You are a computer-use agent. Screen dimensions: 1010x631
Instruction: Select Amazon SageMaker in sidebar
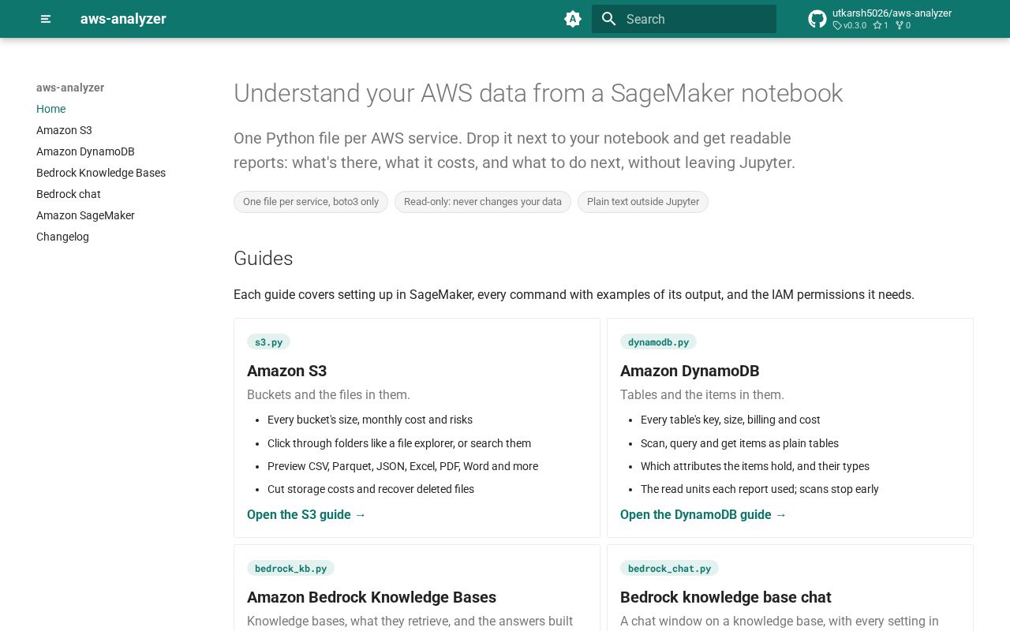[x=85, y=215]
